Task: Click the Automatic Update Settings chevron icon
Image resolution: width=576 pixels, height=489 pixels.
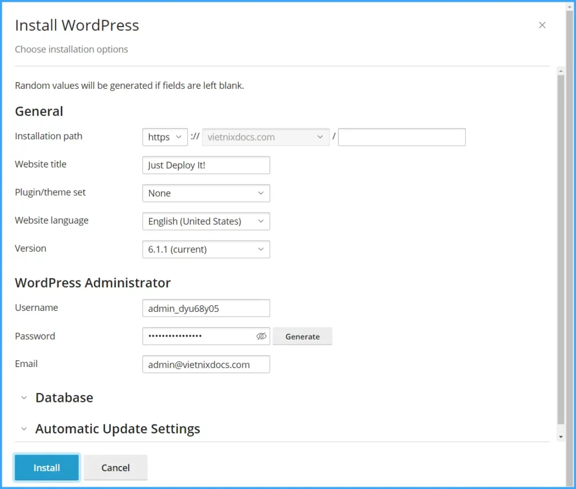Action: pos(24,428)
